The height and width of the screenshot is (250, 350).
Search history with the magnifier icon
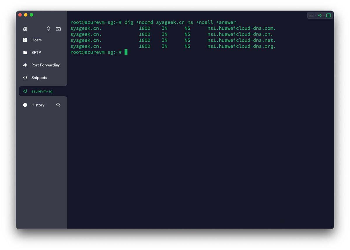pos(58,105)
